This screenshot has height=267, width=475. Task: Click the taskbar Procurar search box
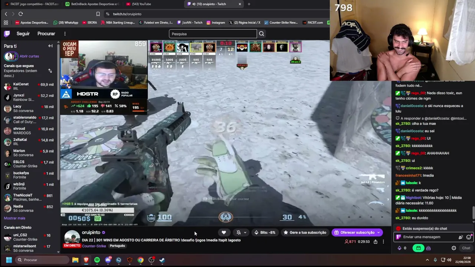pos(43,260)
